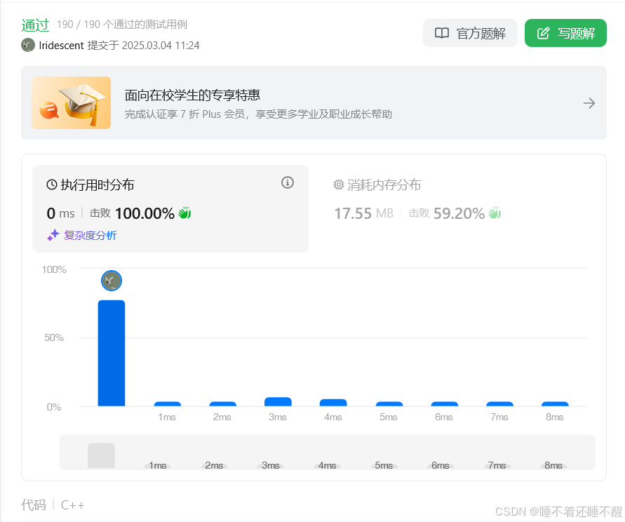The image size is (625, 522).
Task: Select the tallest 0ms bar in chart
Action: pyautogui.click(x=112, y=354)
